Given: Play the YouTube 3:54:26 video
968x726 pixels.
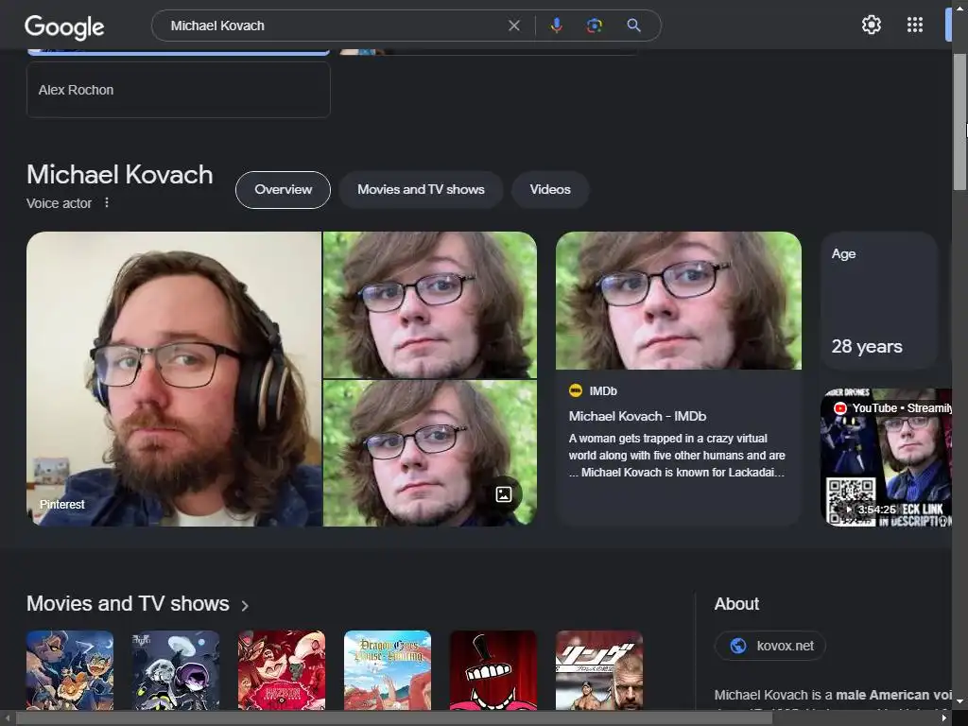Looking at the screenshot, I should pos(886,457).
